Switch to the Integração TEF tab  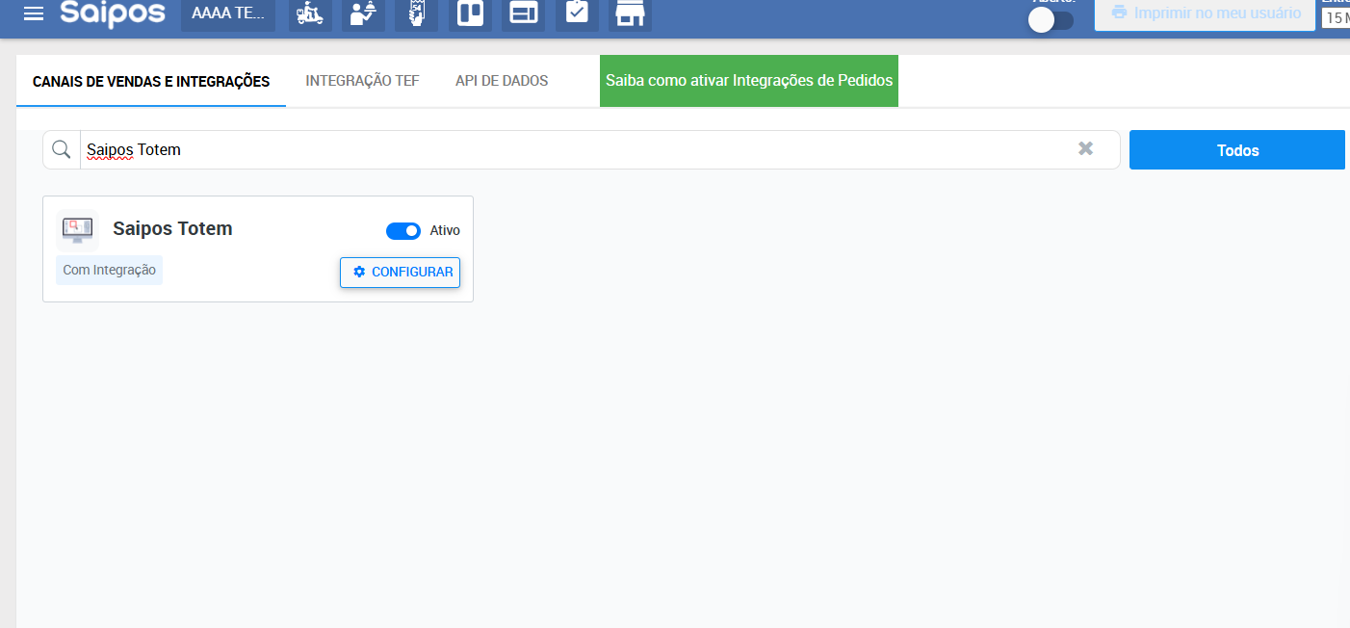point(362,81)
